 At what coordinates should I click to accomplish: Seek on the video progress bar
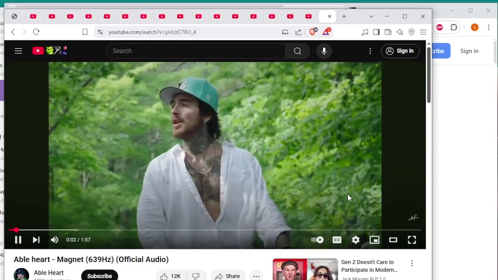tap(215, 230)
